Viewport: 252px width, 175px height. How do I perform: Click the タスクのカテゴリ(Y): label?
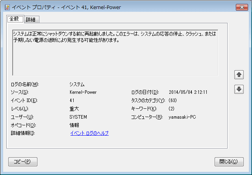pos(148,101)
